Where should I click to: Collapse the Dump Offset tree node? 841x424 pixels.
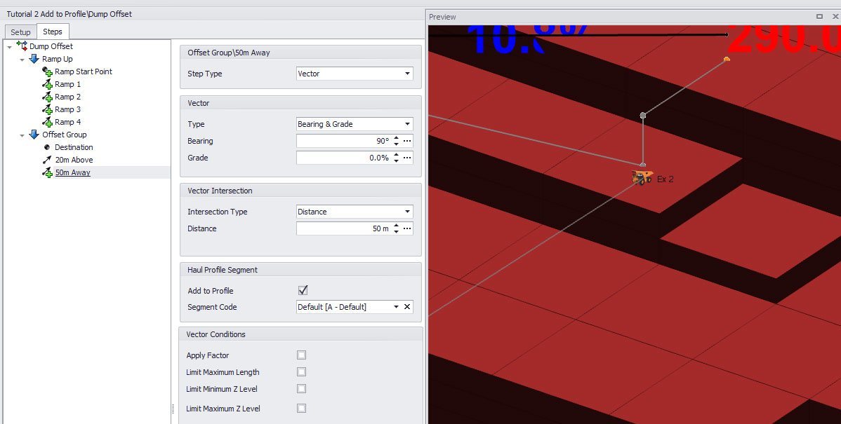(x=9, y=46)
